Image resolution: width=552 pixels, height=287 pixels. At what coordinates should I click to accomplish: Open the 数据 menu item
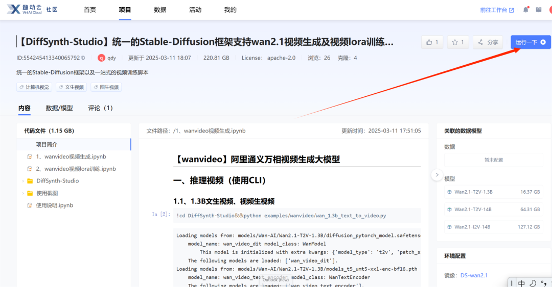[x=160, y=10]
